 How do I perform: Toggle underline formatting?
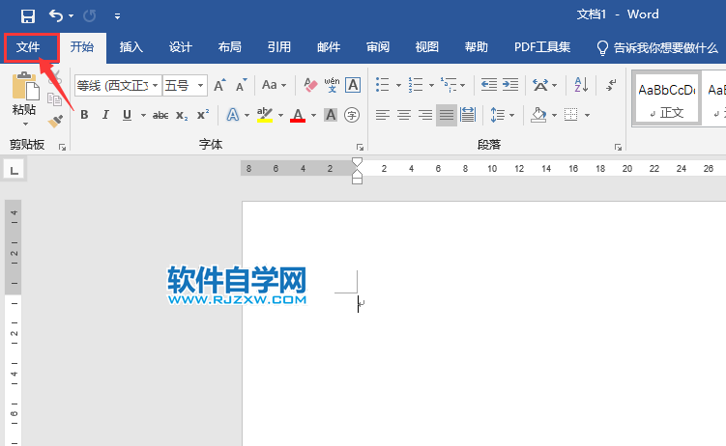click(x=127, y=115)
